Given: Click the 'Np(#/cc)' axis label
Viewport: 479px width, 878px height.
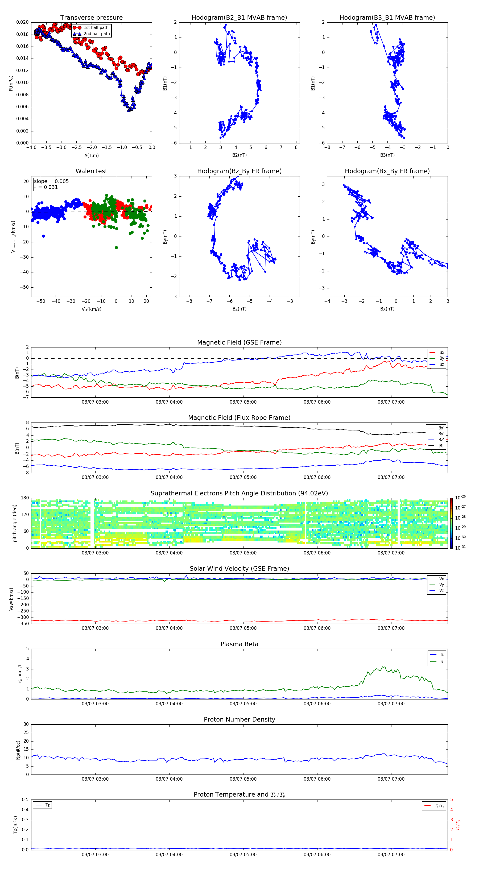Looking at the screenshot, I should pyautogui.click(x=18, y=750).
